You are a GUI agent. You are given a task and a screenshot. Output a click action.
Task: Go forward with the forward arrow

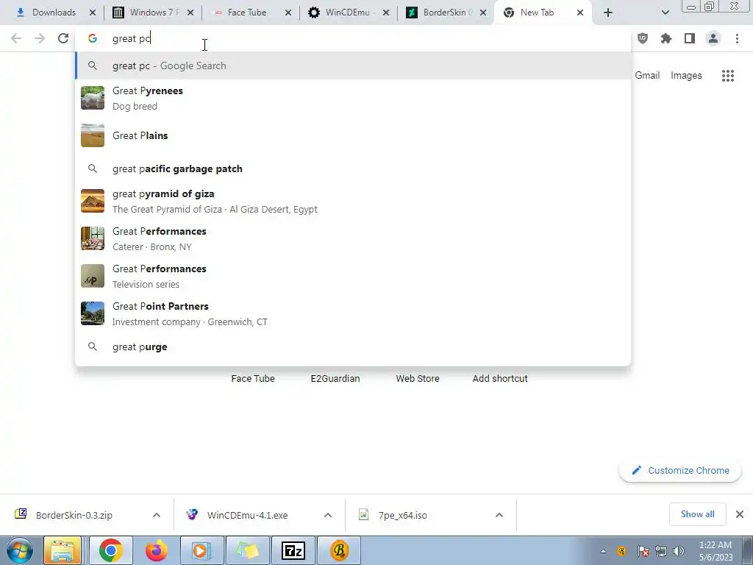point(40,38)
